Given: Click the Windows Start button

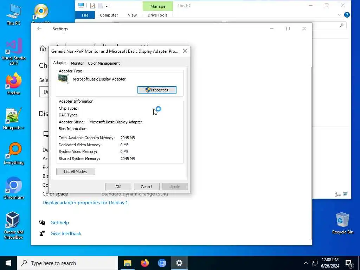Looking at the screenshot, I should [x=8, y=263].
